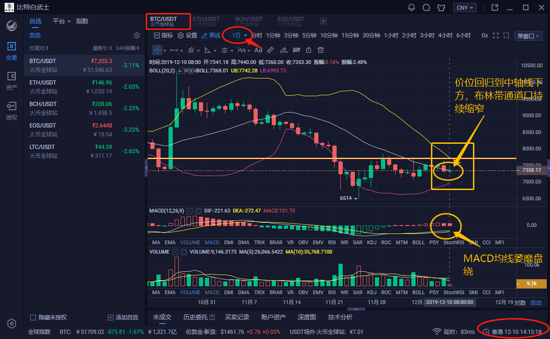Select LTC/USDT in the watchlist
The width and height of the screenshot is (550, 339).
[84, 151]
